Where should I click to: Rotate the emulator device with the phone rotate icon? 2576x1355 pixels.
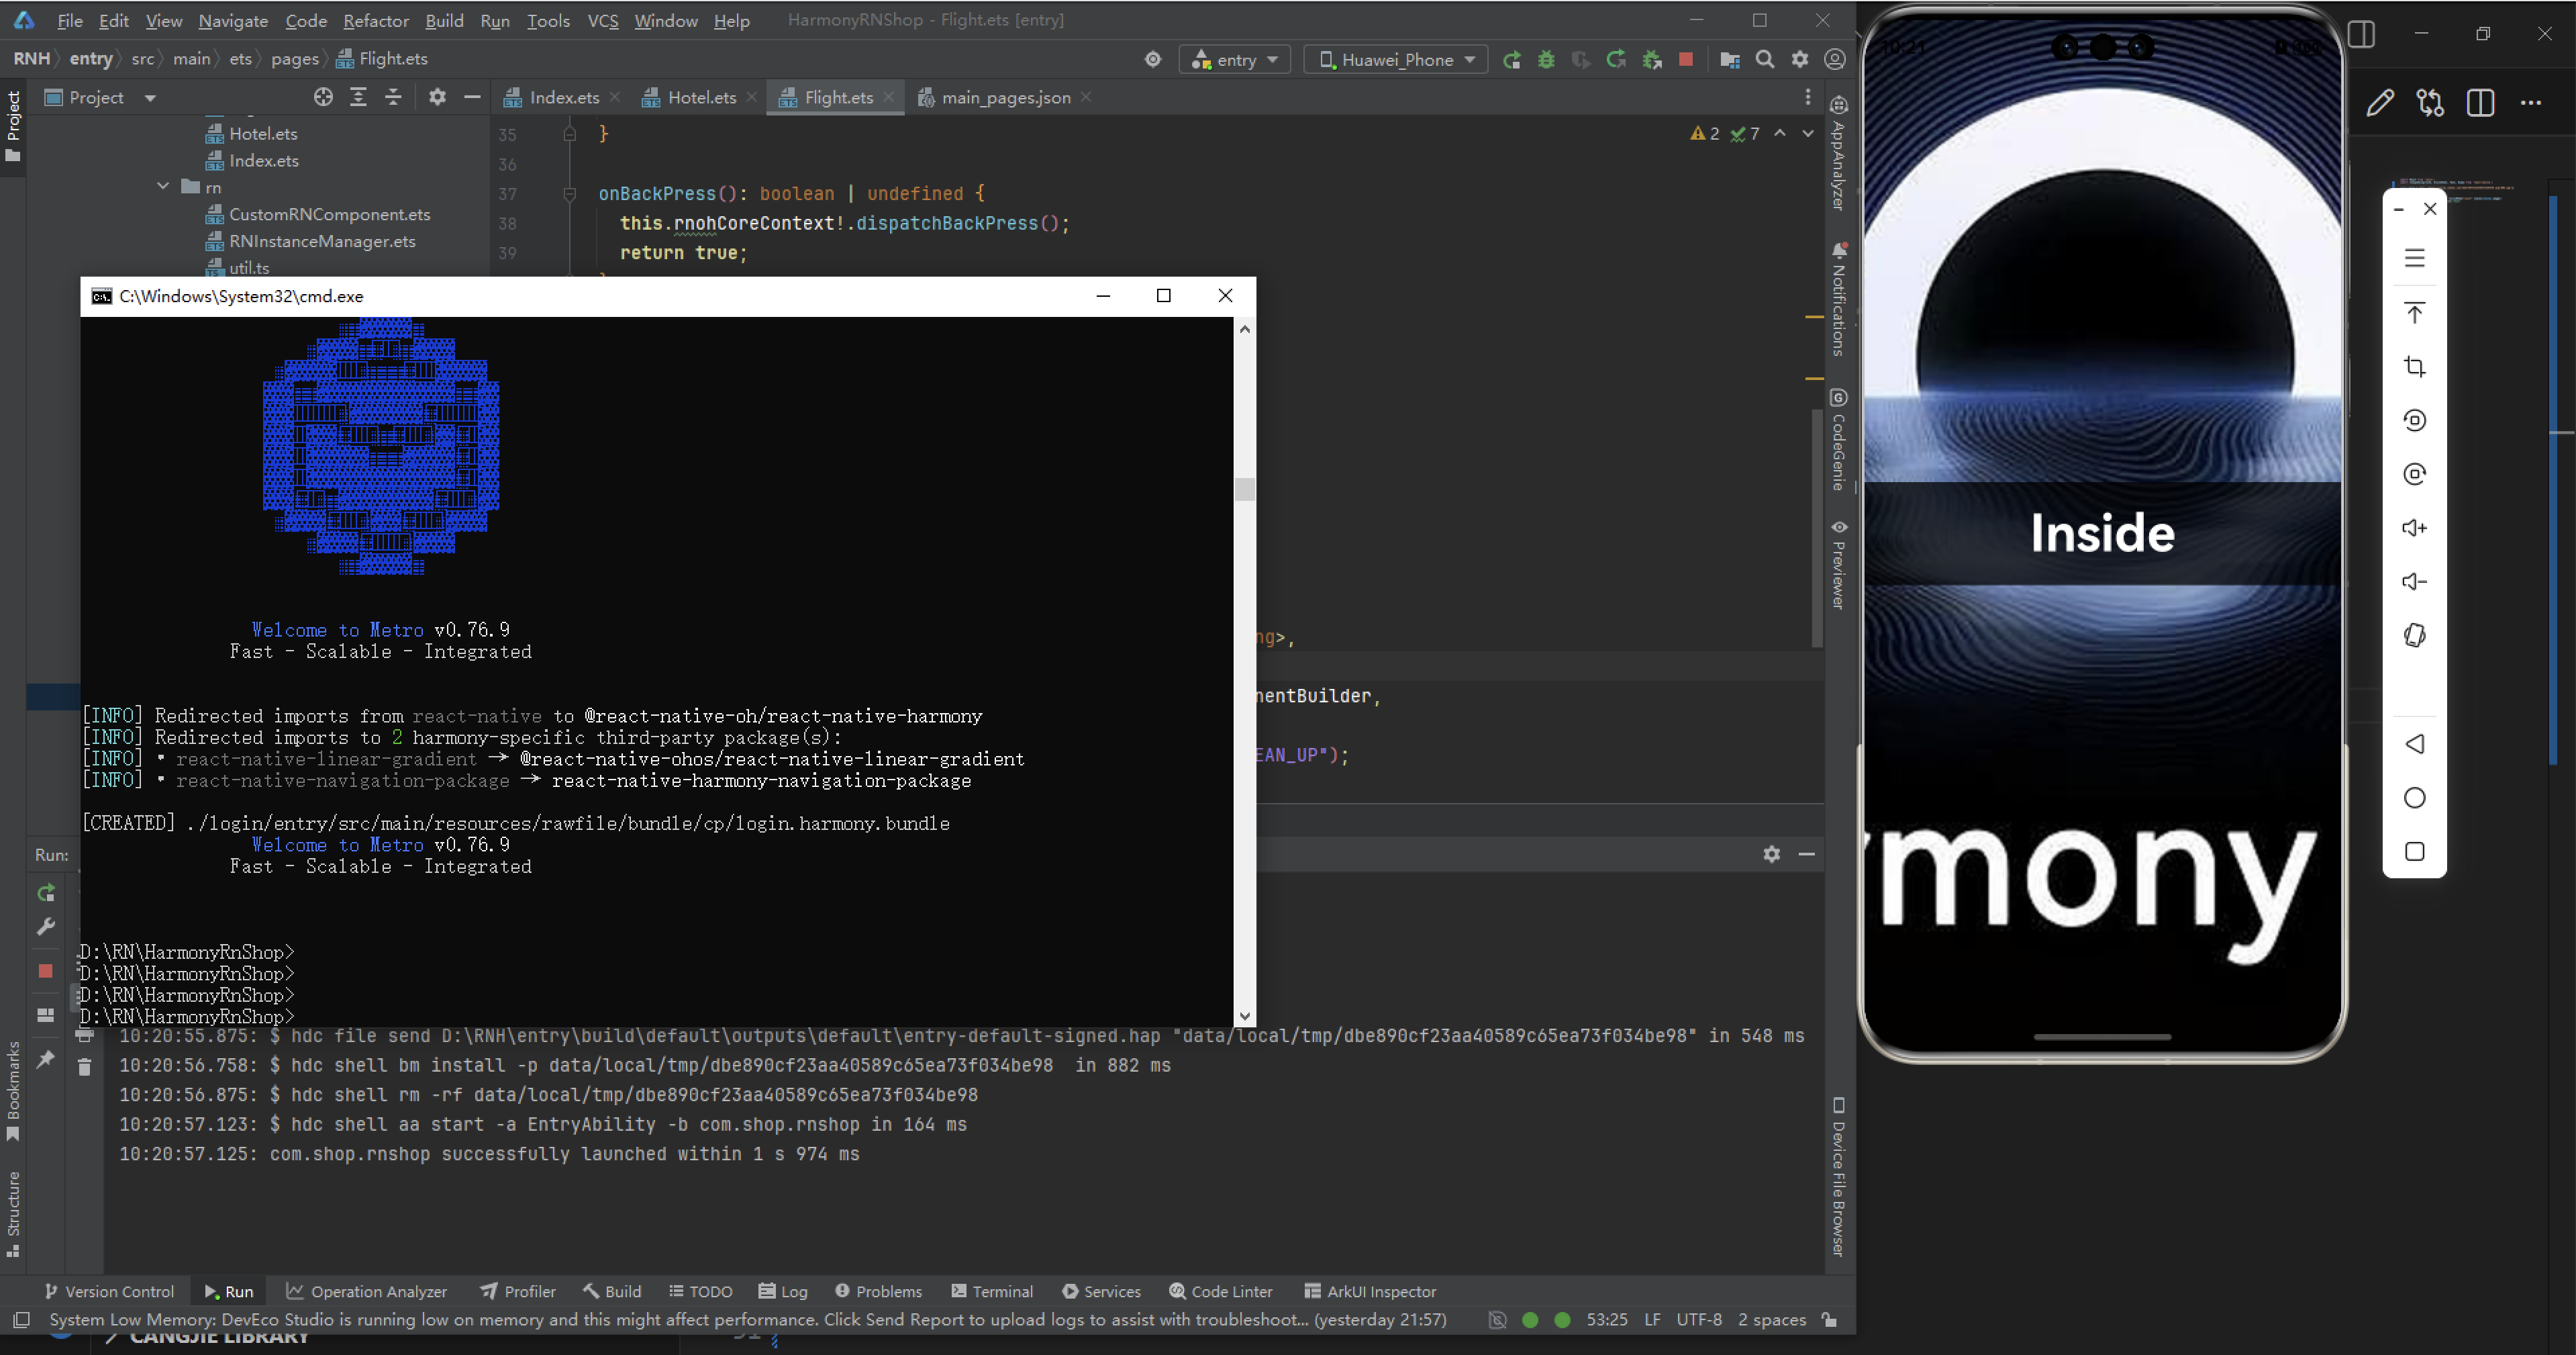click(2414, 635)
